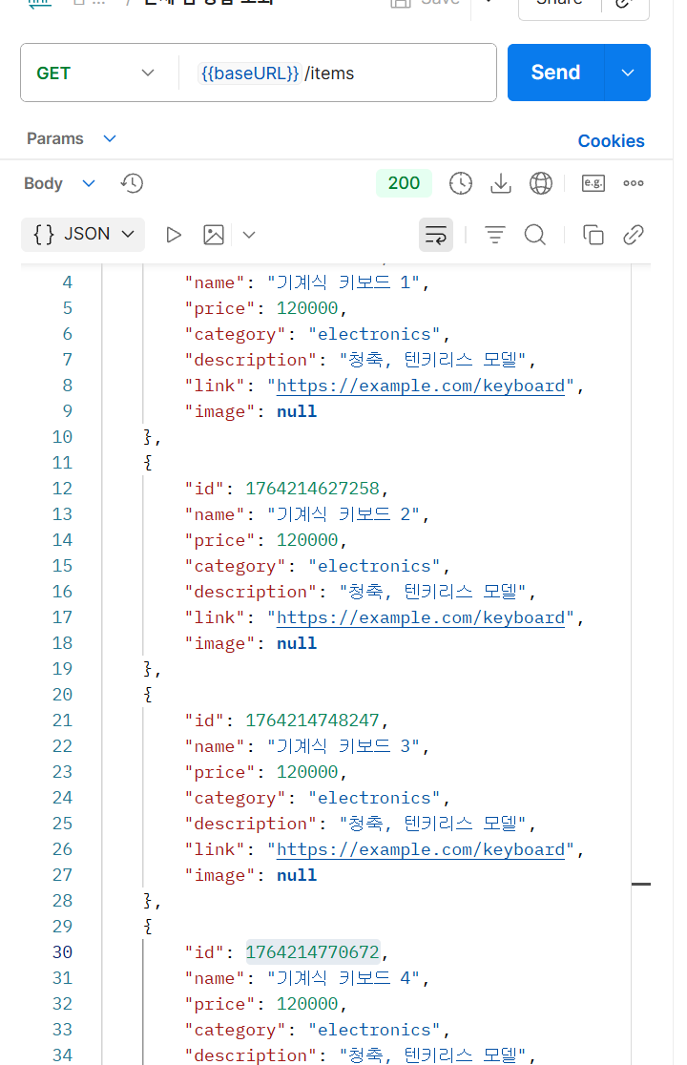Click the 200 status badge
Screen dimensions: 687x1065
coord(404,182)
